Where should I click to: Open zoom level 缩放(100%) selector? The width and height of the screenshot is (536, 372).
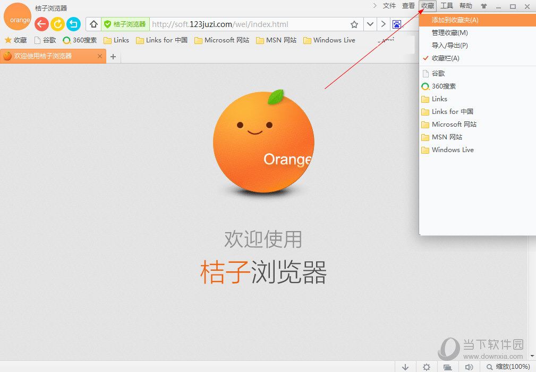(x=508, y=367)
